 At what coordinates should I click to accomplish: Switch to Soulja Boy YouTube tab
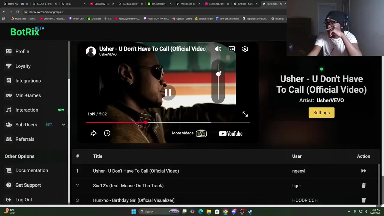tap(101, 4)
